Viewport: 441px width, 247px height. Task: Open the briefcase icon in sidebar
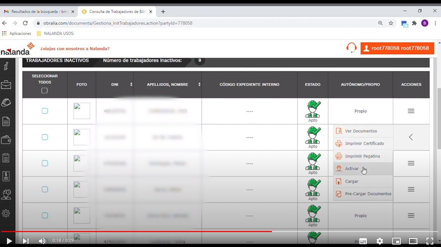(6, 84)
